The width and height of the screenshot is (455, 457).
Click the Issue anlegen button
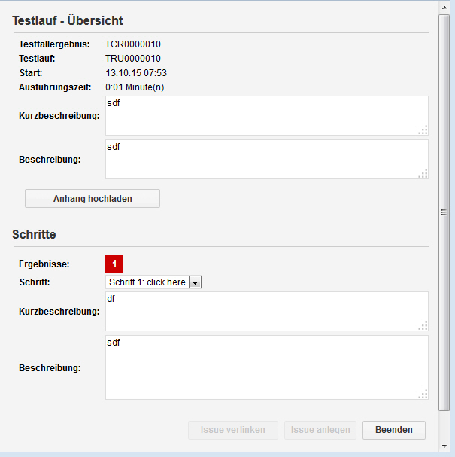tap(320, 430)
